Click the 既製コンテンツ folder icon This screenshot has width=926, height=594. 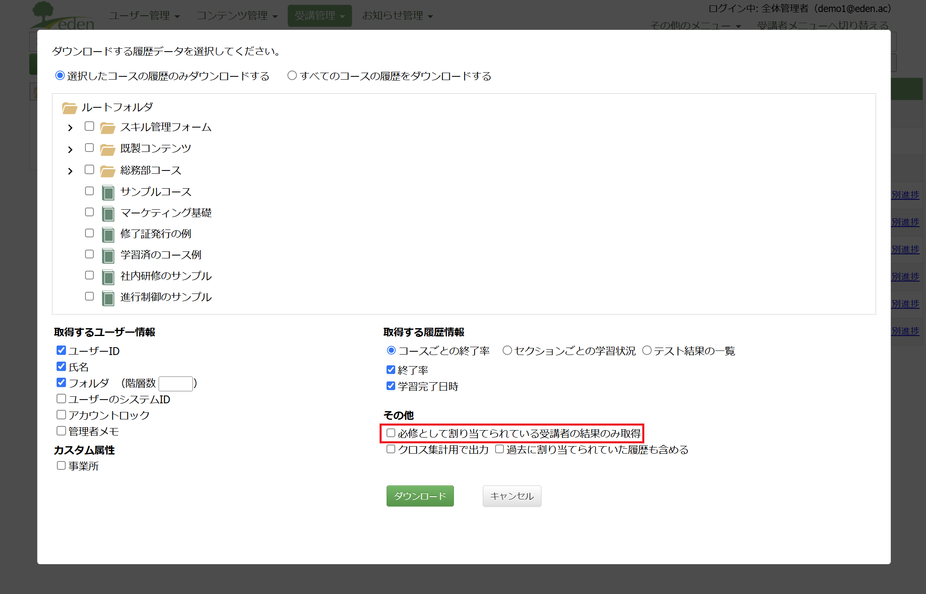tap(107, 149)
